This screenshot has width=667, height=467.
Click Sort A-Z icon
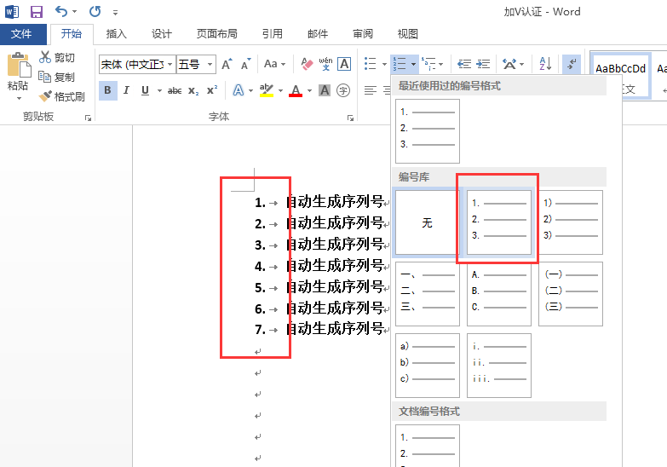point(545,64)
